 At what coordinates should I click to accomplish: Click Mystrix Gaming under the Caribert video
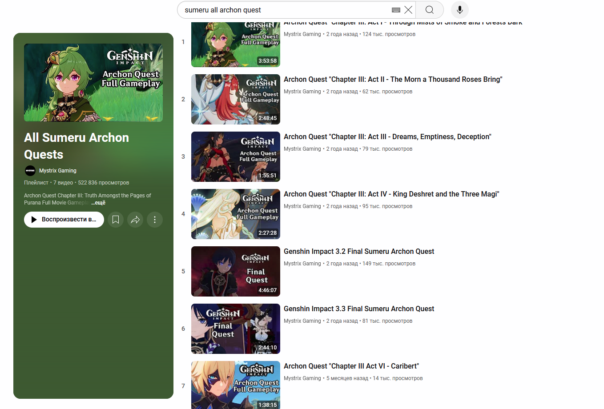302,378
